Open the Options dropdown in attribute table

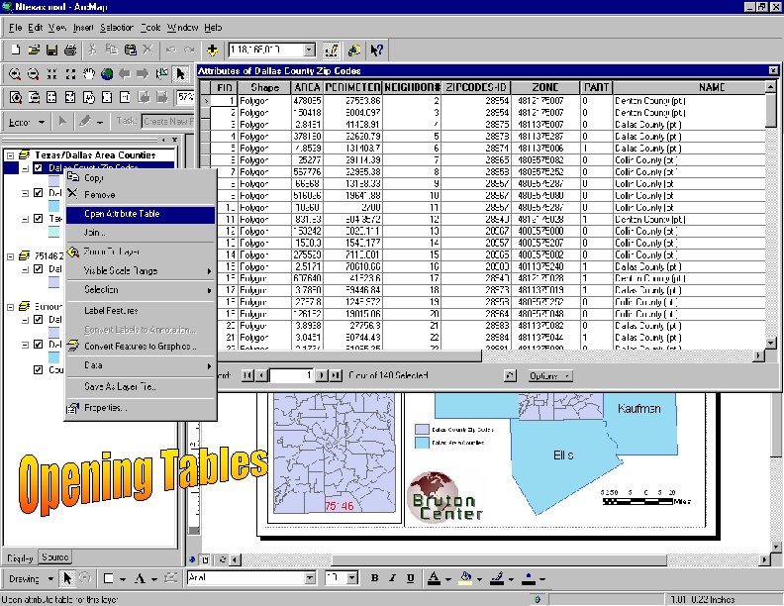[x=550, y=376]
